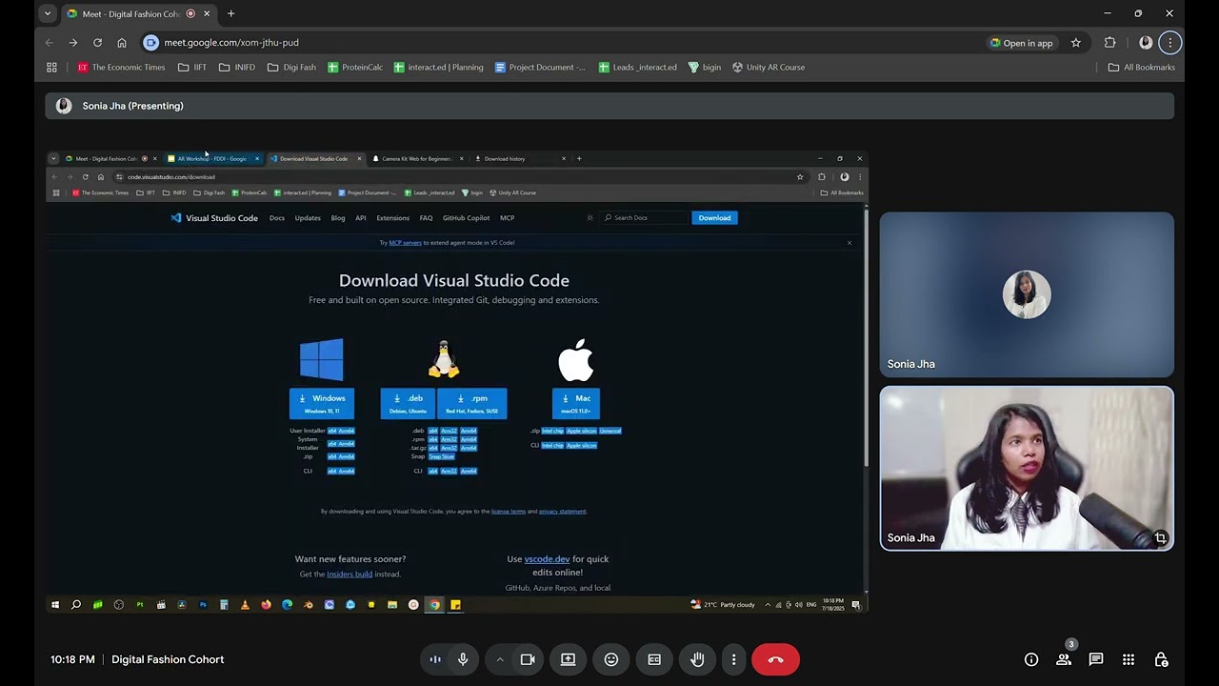The image size is (1219, 686).
Task: Click the Open in app button
Action: click(1021, 43)
